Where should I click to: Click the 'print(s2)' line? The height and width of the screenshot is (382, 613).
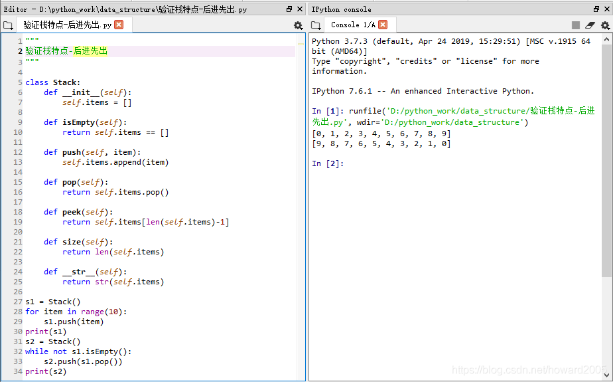46,371
